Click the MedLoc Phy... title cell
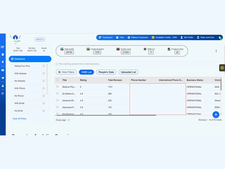The width and height of the screenshot is (225, 169). point(69,87)
